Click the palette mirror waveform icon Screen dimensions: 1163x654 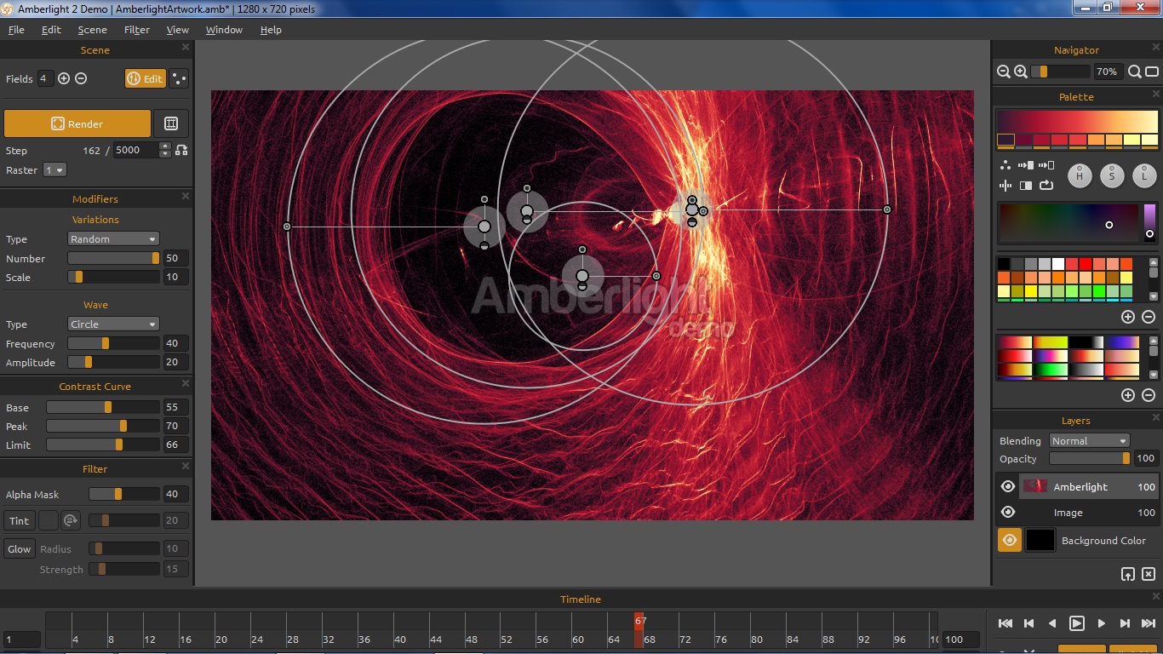(x=1005, y=185)
